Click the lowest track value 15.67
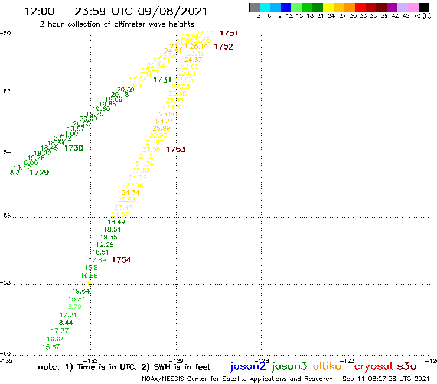Image resolution: width=437 pixels, height=384 pixels. pyautogui.click(x=51, y=347)
